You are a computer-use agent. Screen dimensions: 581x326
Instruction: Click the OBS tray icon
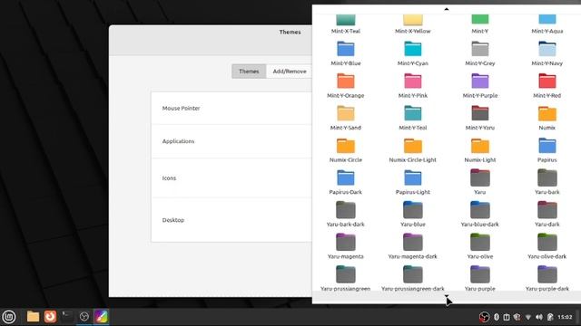click(x=484, y=317)
